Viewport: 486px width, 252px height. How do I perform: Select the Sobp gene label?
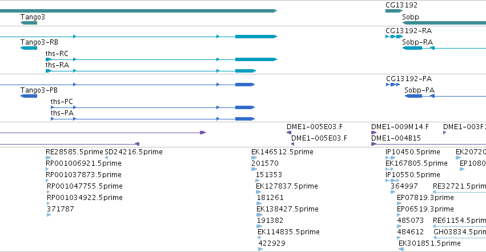pos(411,17)
